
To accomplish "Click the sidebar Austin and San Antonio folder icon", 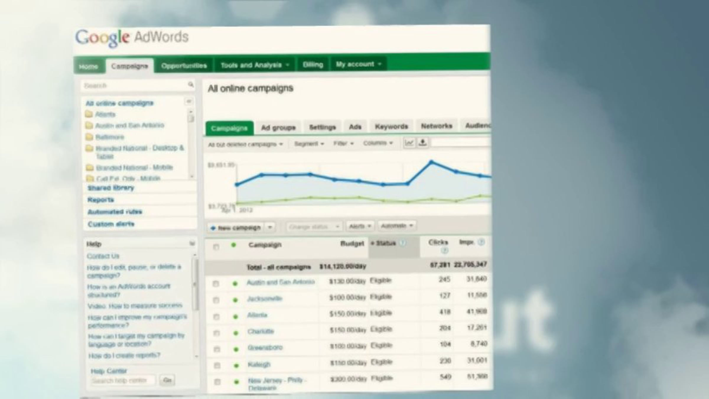I will point(89,125).
